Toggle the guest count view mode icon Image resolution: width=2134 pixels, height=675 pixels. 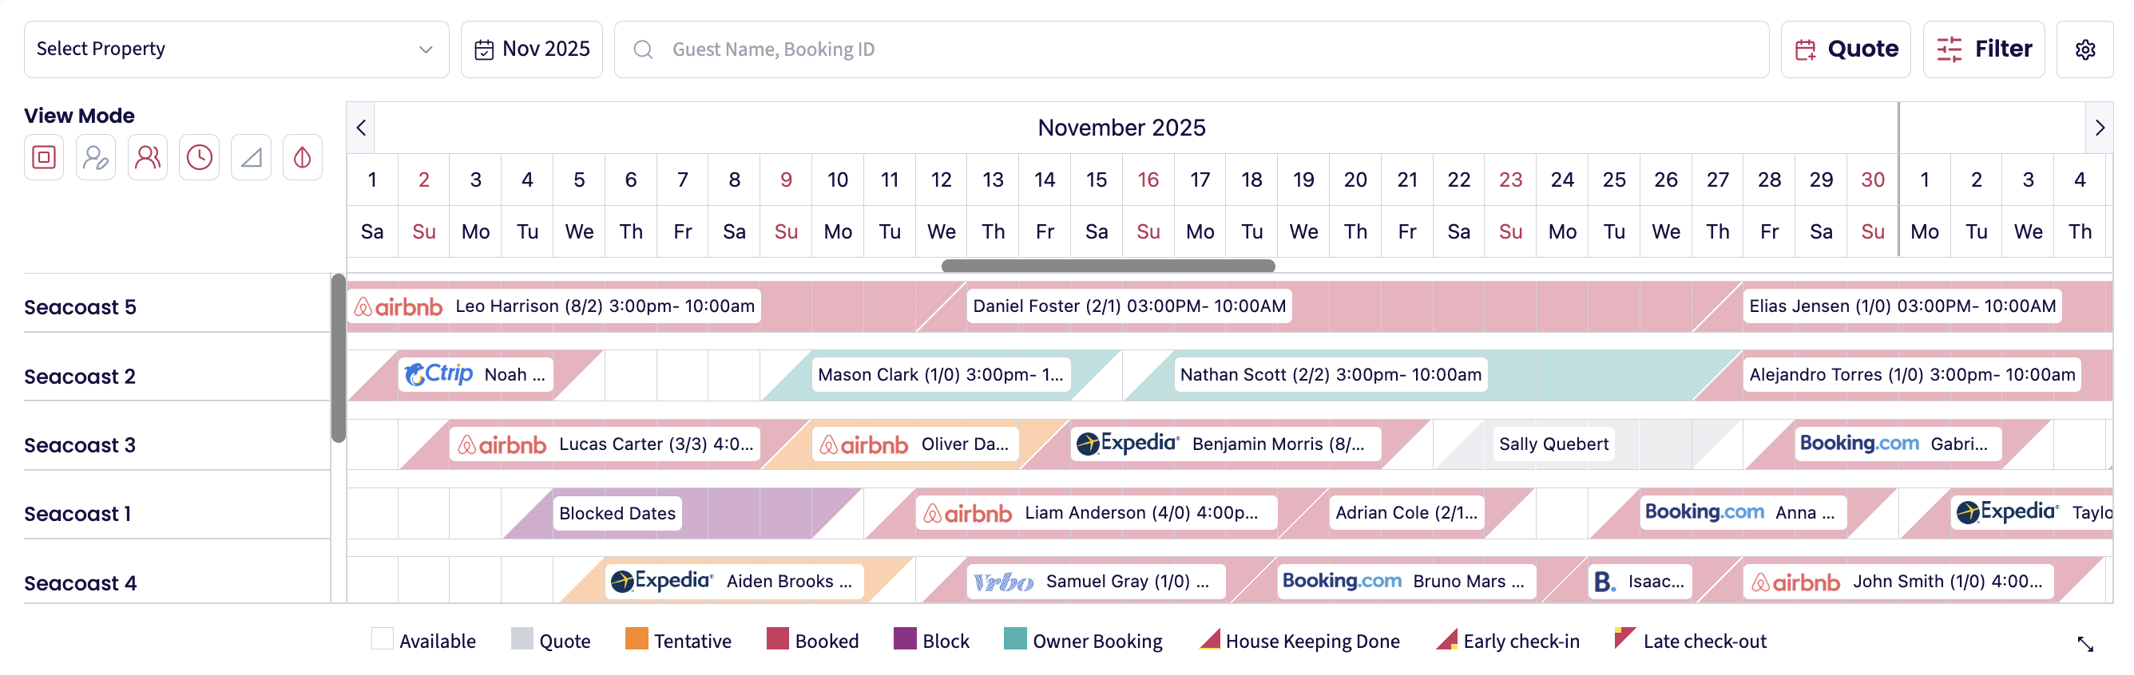pos(148,157)
